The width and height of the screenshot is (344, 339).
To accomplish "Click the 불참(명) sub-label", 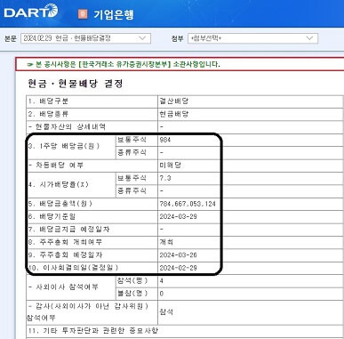I will (x=132, y=294).
